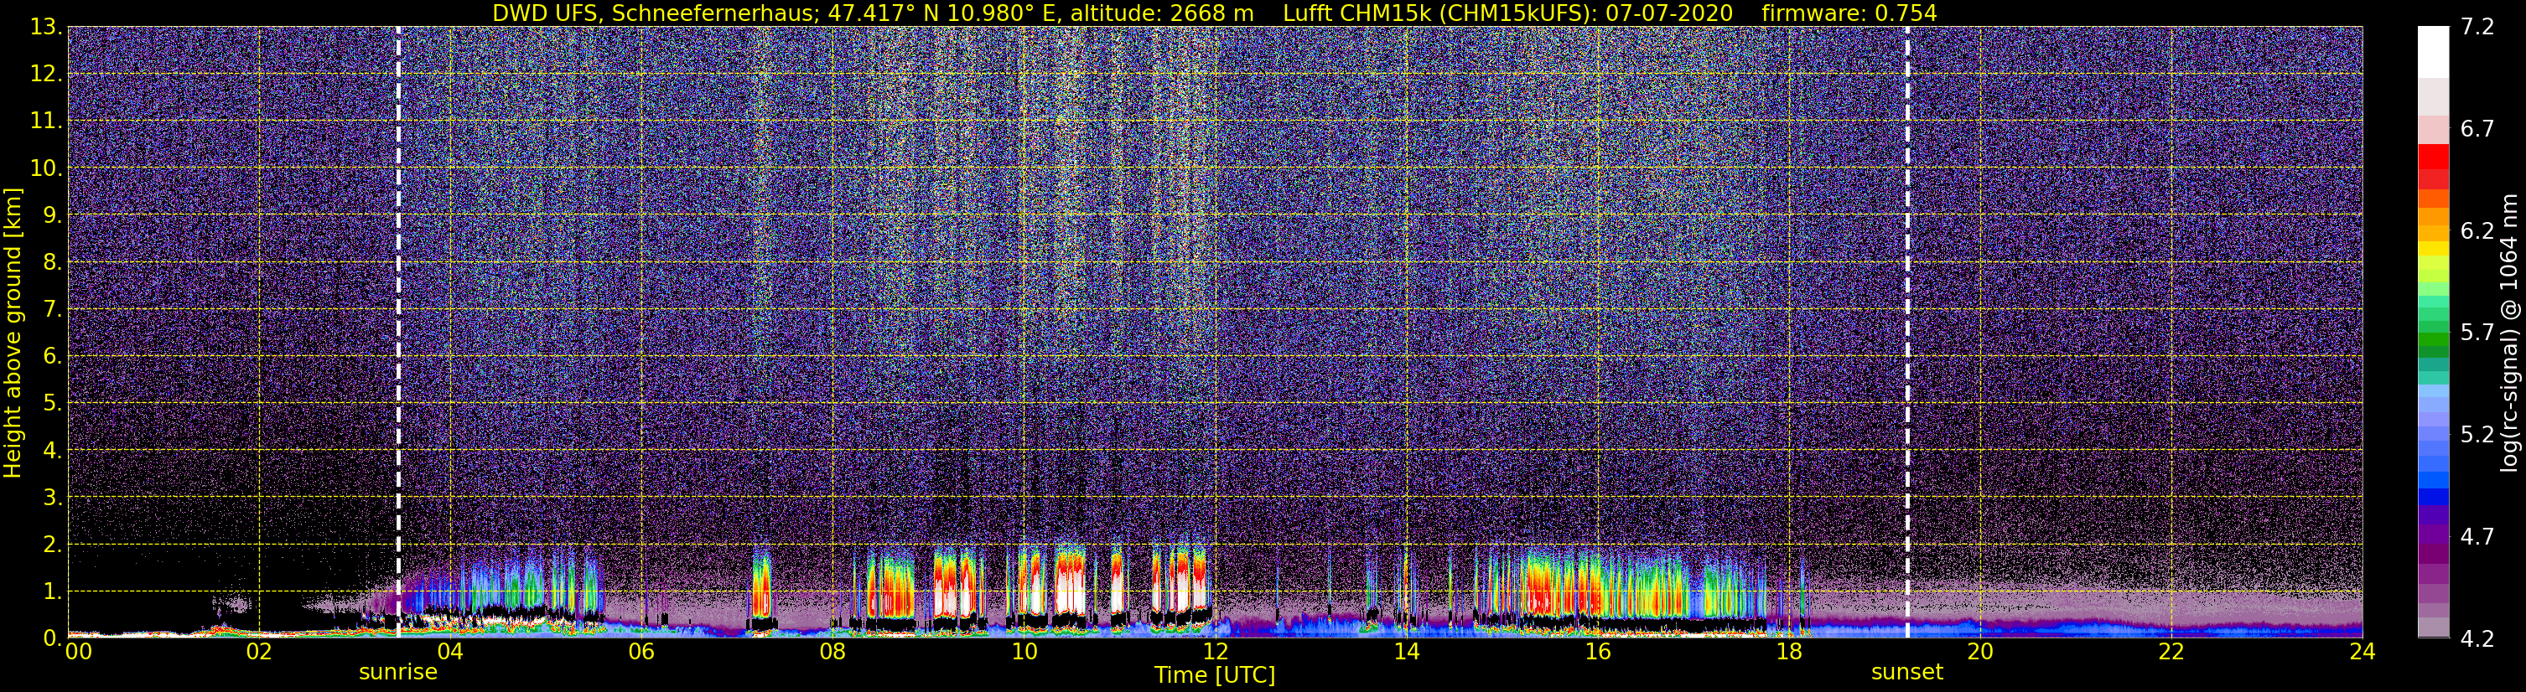
Task: Click height axis tick '9.'
Action: click(x=53, y=214)
